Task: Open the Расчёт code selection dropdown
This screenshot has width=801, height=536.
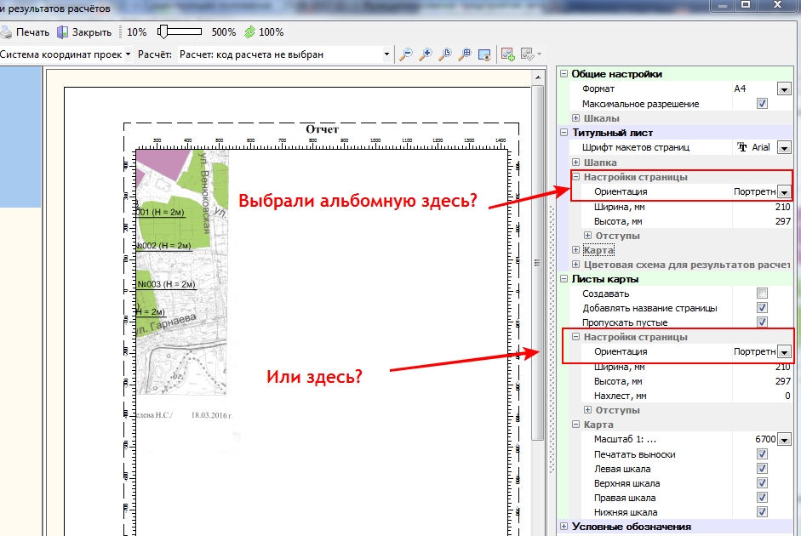Action: 386,54
